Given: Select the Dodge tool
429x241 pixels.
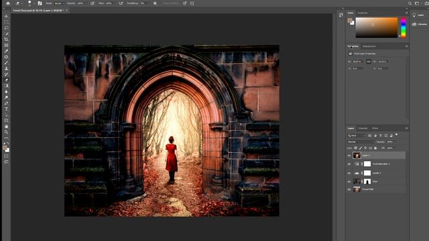Looking at the screenshot, I should click(6, 97).
